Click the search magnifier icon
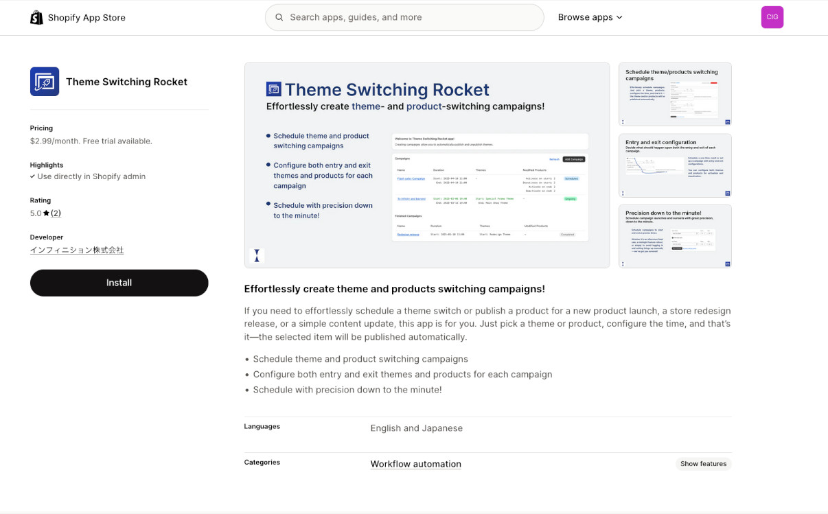 tap(279, 17)
